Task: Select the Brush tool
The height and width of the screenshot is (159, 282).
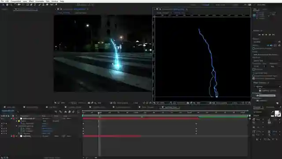Action: point(39,5)
